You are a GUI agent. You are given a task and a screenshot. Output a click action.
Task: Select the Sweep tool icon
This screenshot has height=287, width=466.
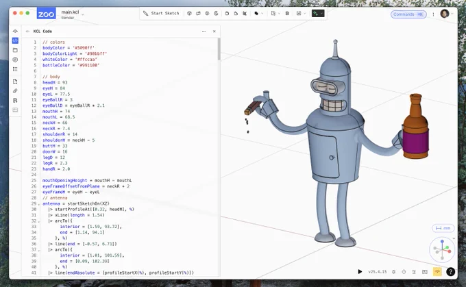(198, 14)
